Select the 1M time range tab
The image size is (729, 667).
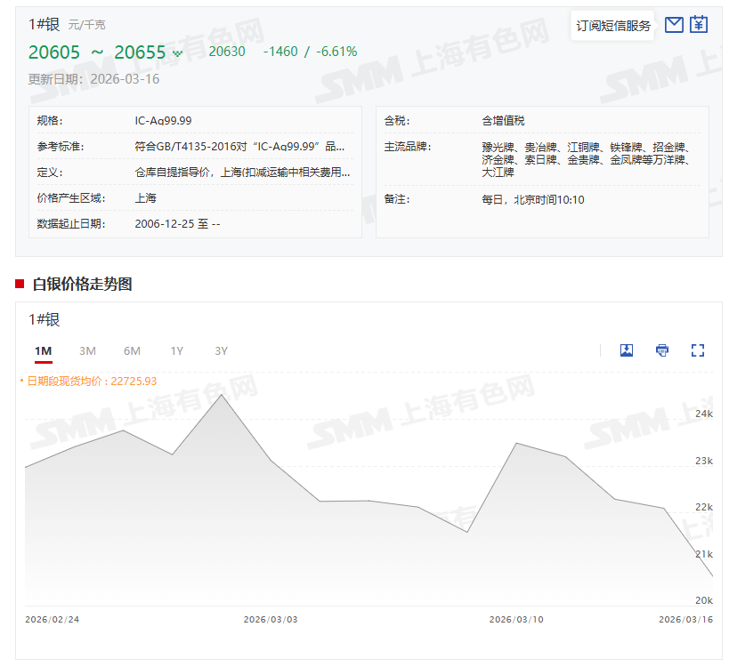[x=43, y=351]
